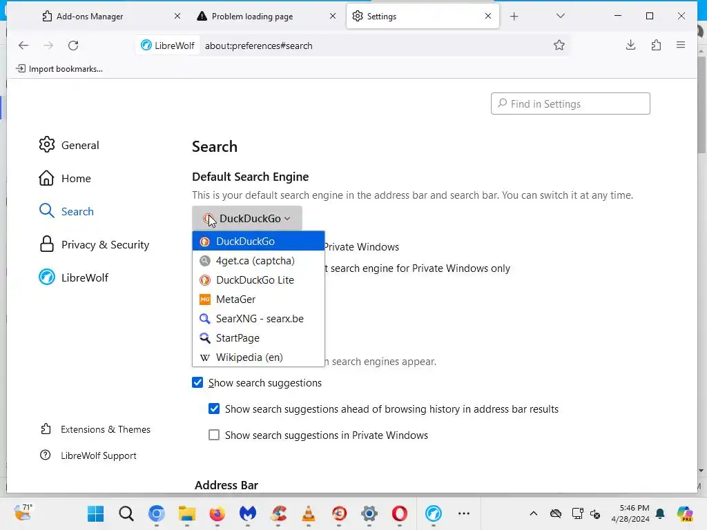707x530 pixels.
Task: Open the notifications bell icon
Action: click(x=661, y=513)
